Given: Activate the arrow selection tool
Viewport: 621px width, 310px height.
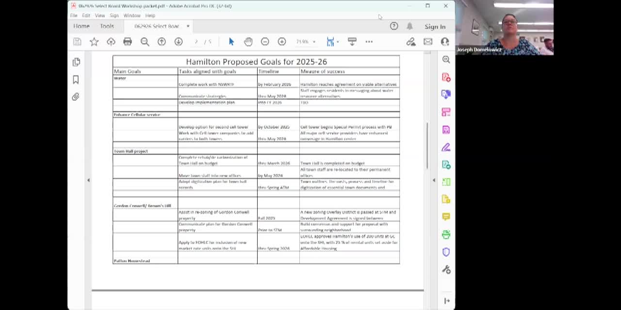Looking at the screenshot, I should 231,42.
